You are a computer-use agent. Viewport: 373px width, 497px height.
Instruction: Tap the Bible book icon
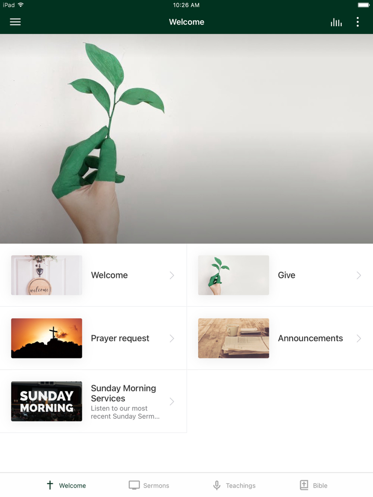[304, 485]
